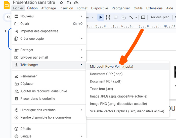Select the cursor arrow tool
The image size is (176, 138).
pyautogui.click(x=101, y=17)
